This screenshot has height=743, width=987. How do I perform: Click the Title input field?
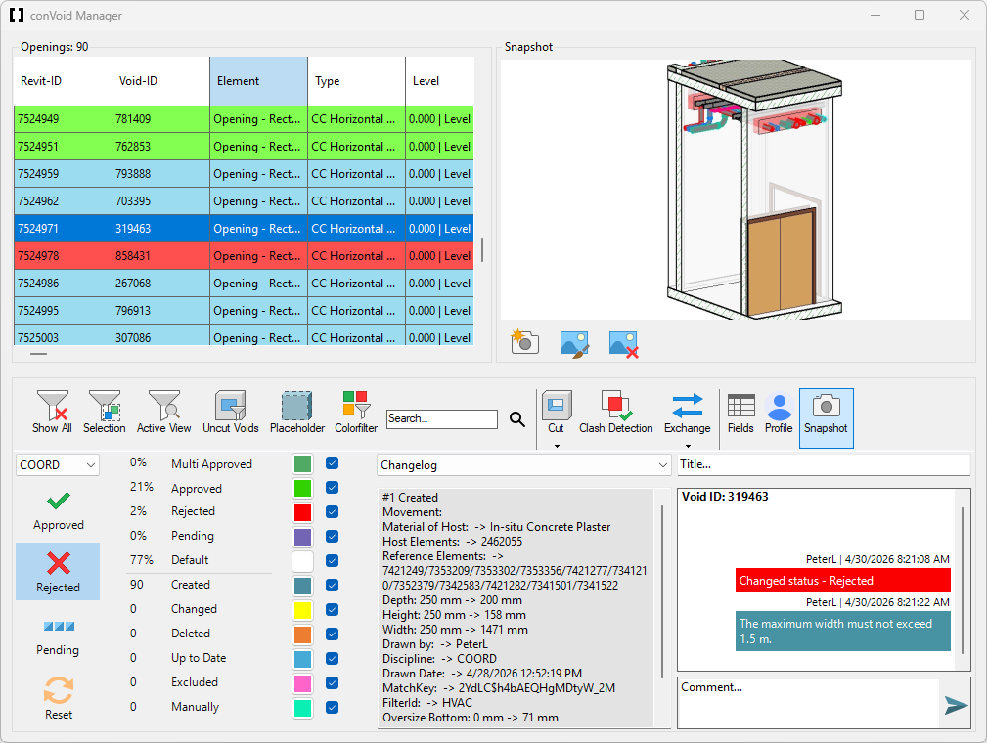[x=824, y=464]
